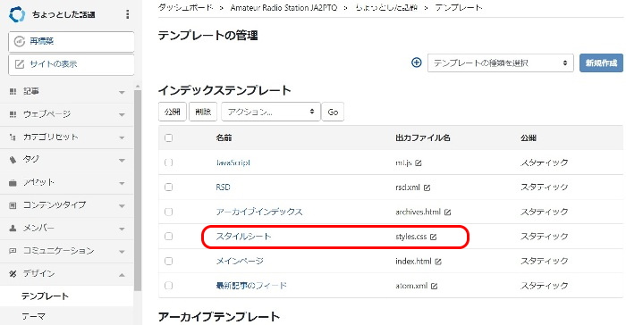Click the サイトの表示 button

(71, 64)
